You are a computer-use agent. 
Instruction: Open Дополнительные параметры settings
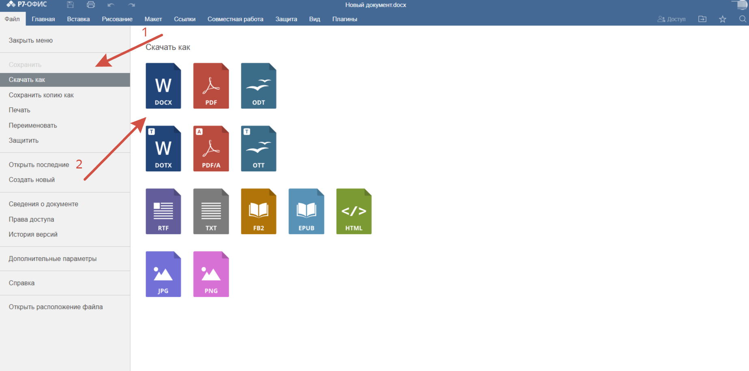click(53, 259)
